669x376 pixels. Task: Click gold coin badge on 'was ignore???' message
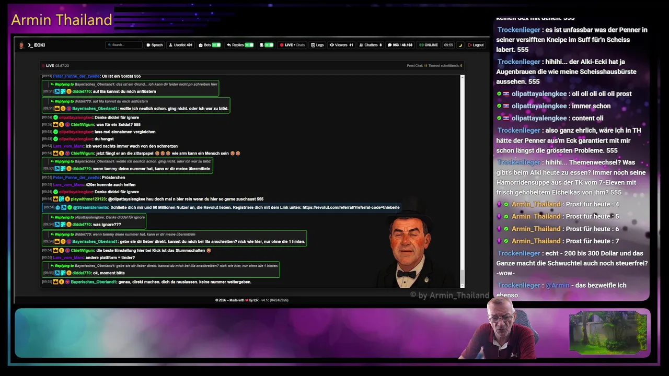click(68, 225)
